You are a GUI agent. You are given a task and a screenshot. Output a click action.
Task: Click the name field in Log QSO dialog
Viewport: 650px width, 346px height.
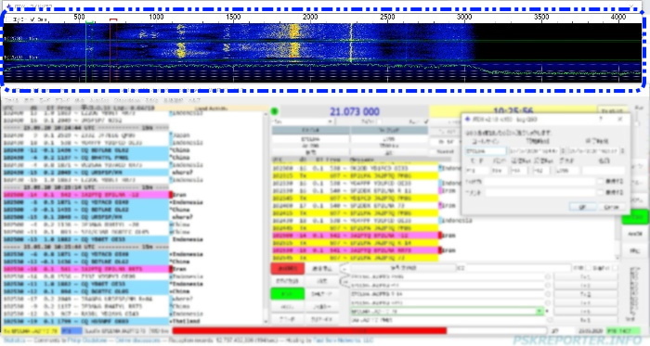click(604, 170)
